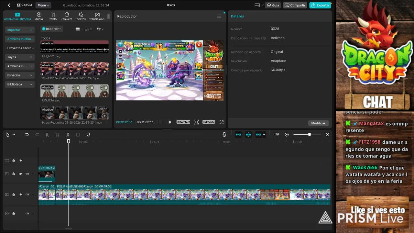Undo the last edit
Image resolution: width=414 pixels, height=233 pixels.
coord(27,135)
